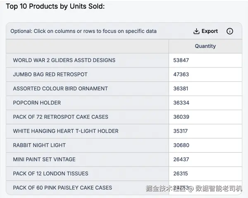Screen dimensions: 248x198
Task: Click MINI PAINT SET VINTAGE cell
Action: tap(44, 159)
